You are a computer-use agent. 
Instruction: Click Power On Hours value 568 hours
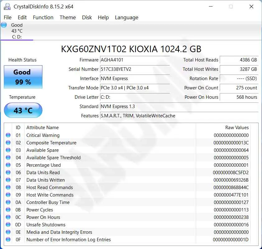239,97
